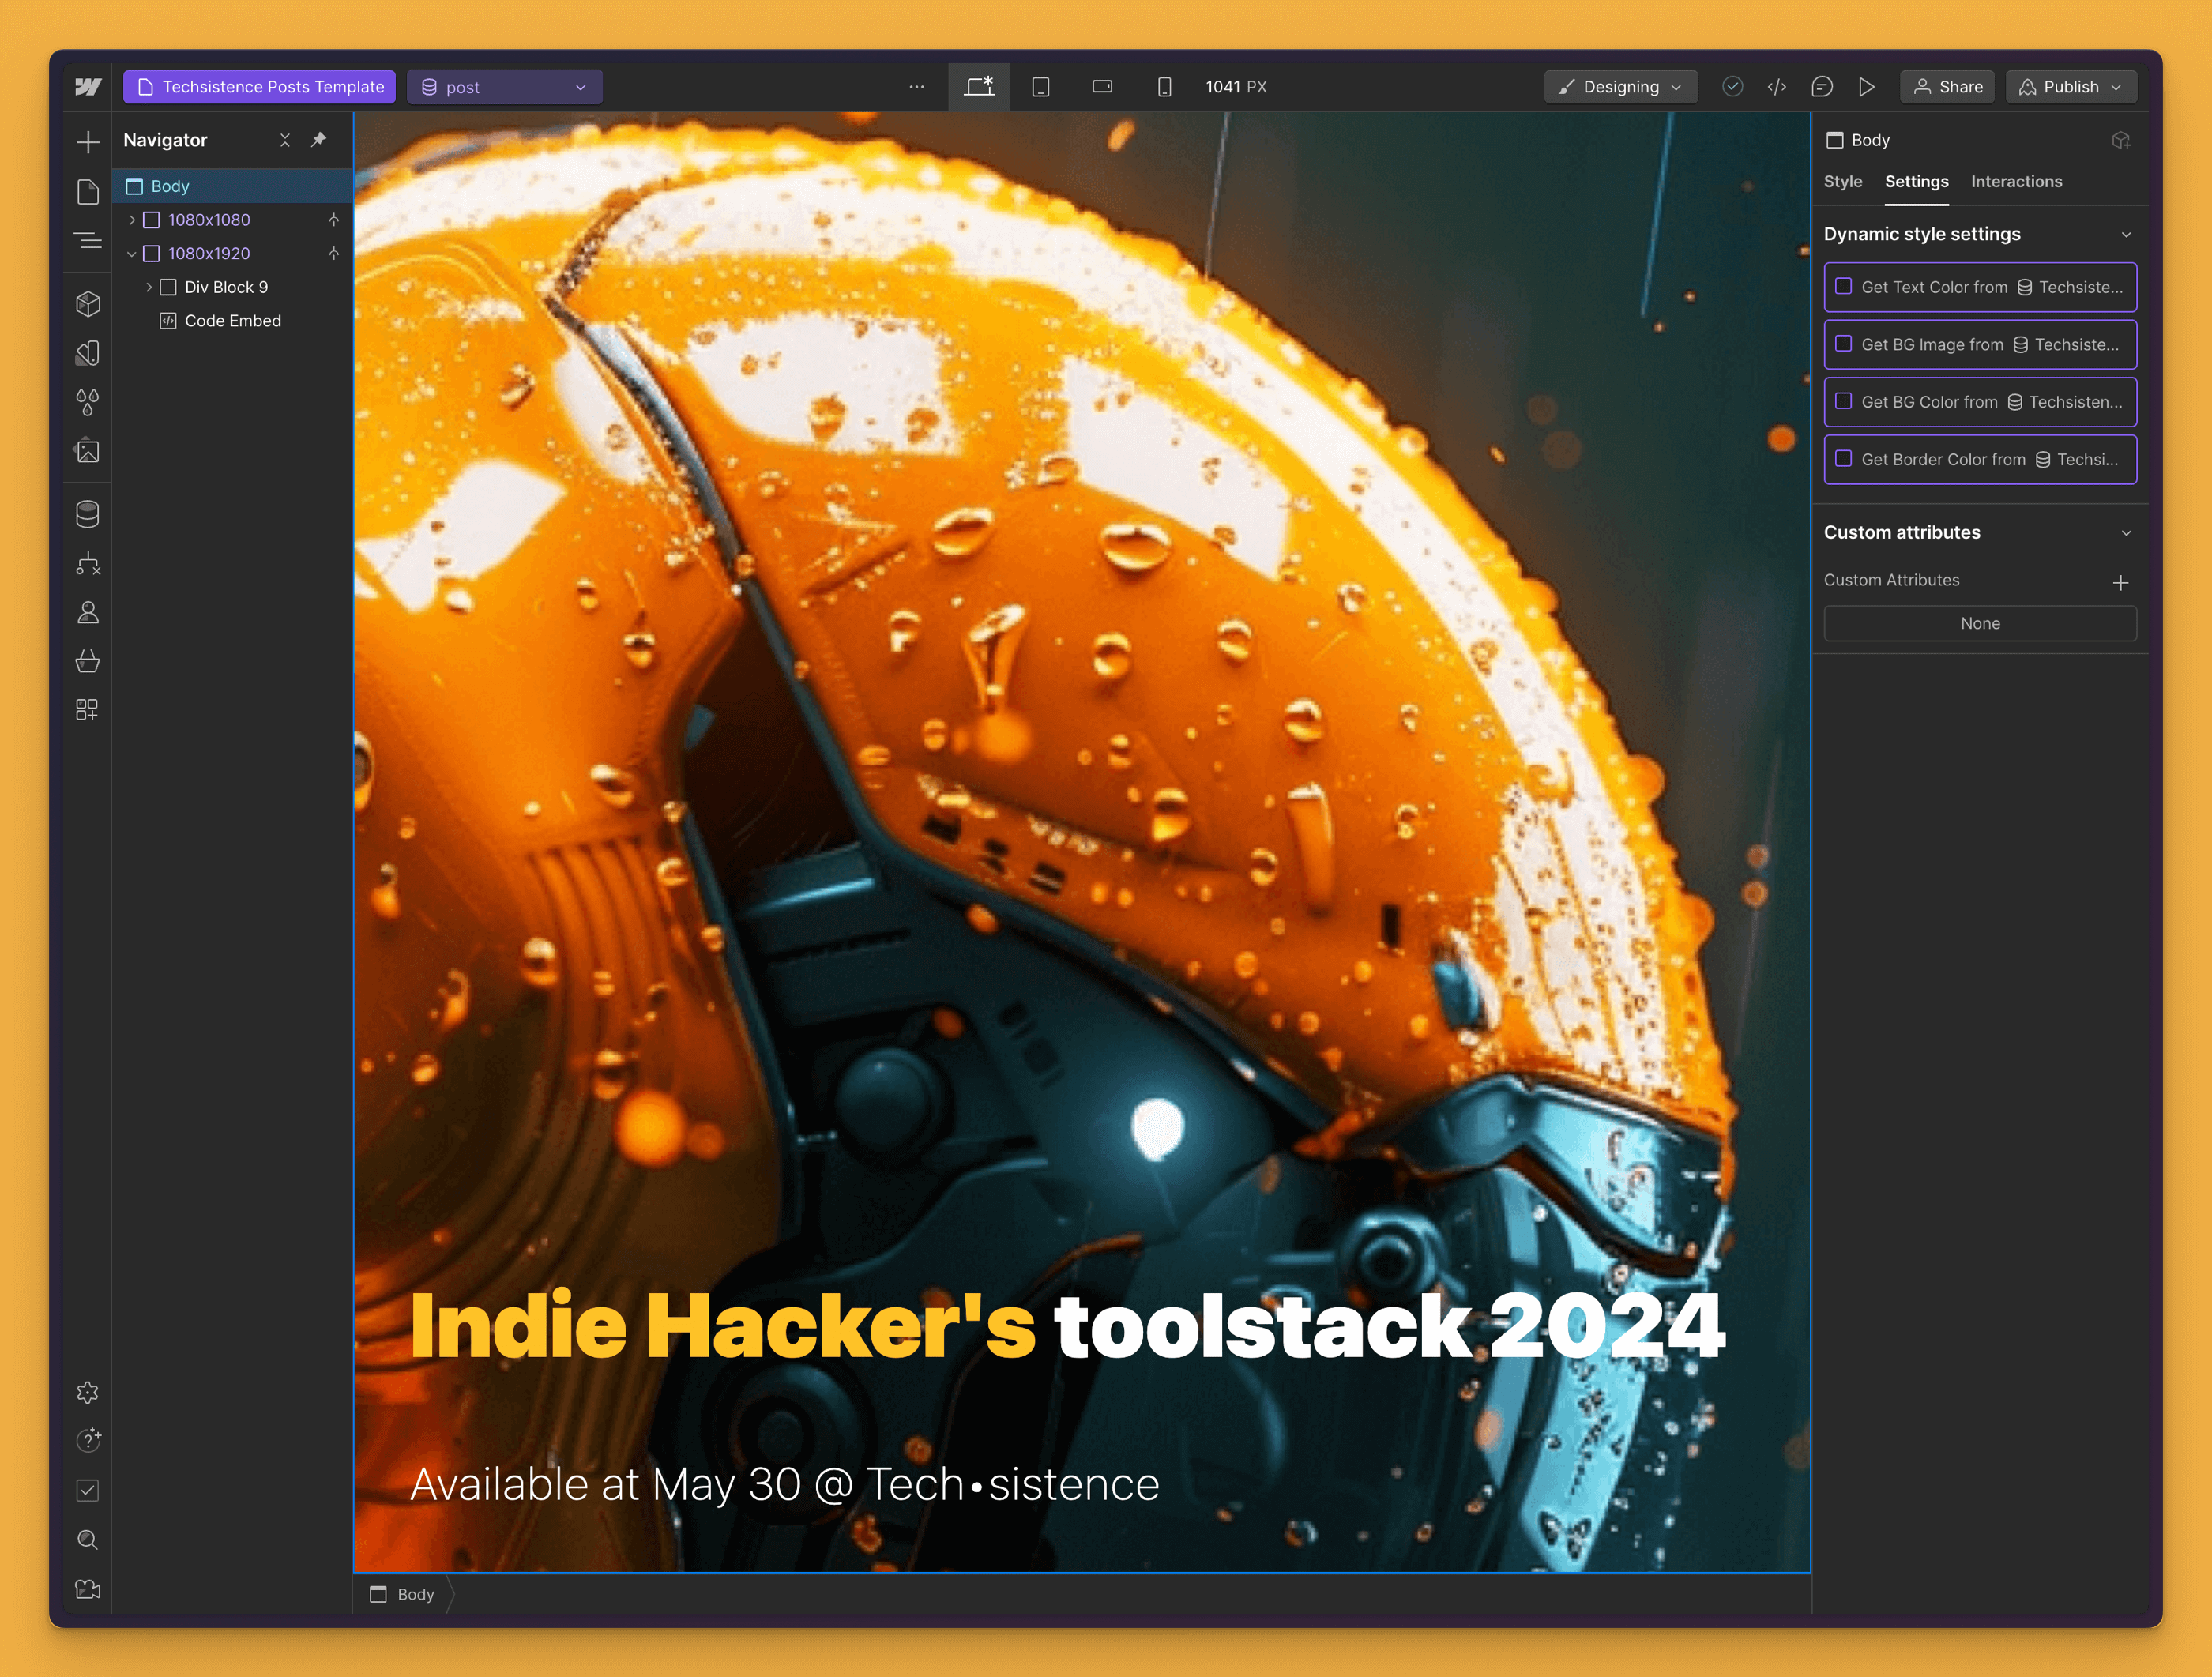Open the Designing mode dropdown
Viewport: 2212px width, 1677px height.
coord(1620,87)
